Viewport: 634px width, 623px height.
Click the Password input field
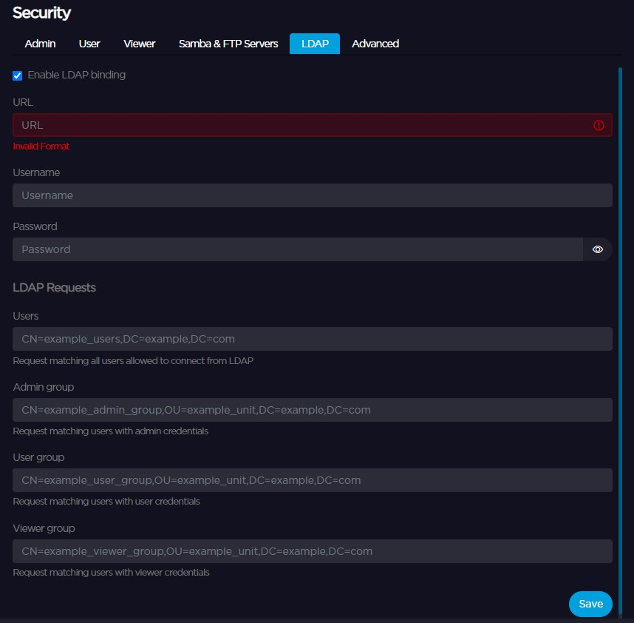coord(296,249)
